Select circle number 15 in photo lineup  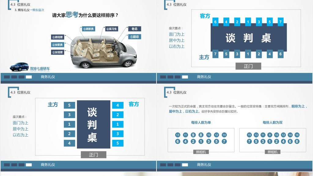[249, 135]
